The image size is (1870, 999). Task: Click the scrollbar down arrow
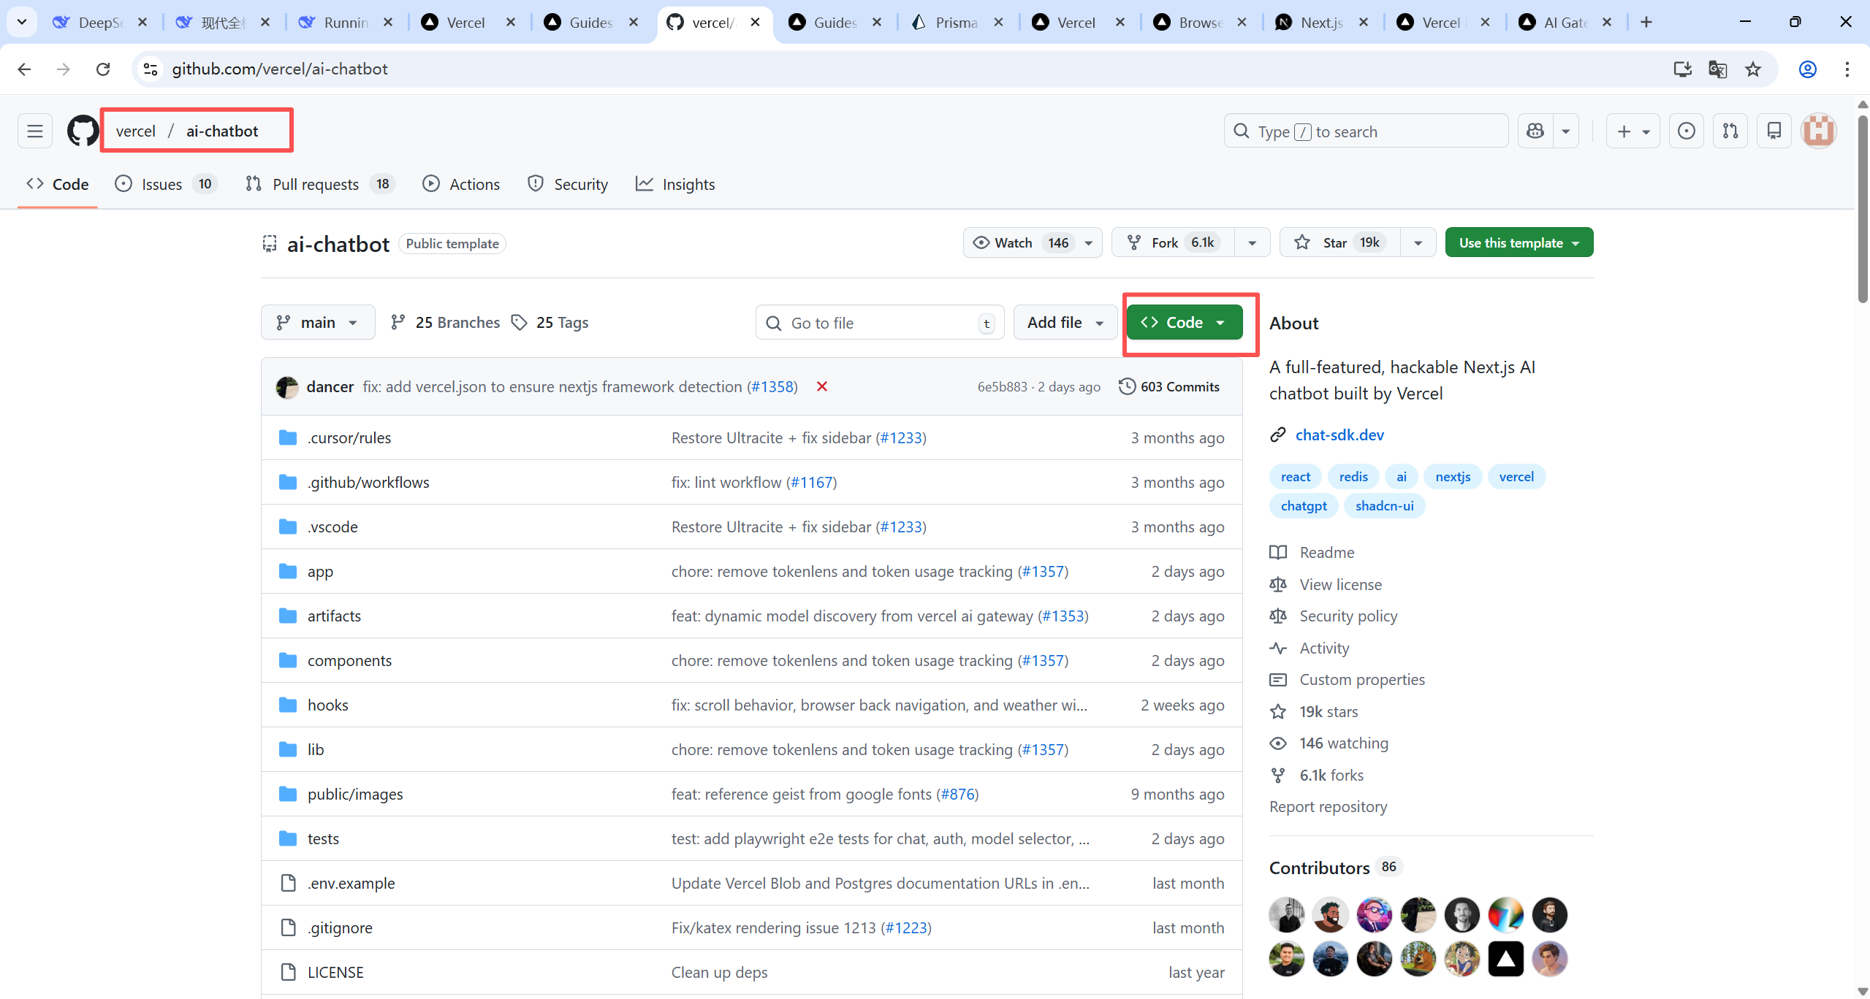tap(1863, 991)
